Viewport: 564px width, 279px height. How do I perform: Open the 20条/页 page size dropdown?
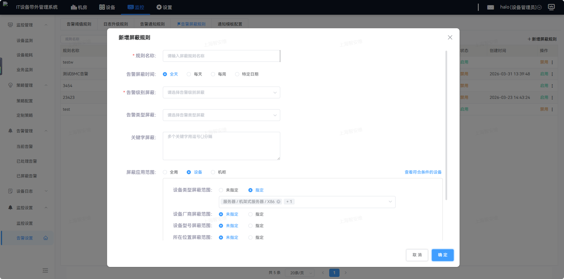tap(300, 273)
